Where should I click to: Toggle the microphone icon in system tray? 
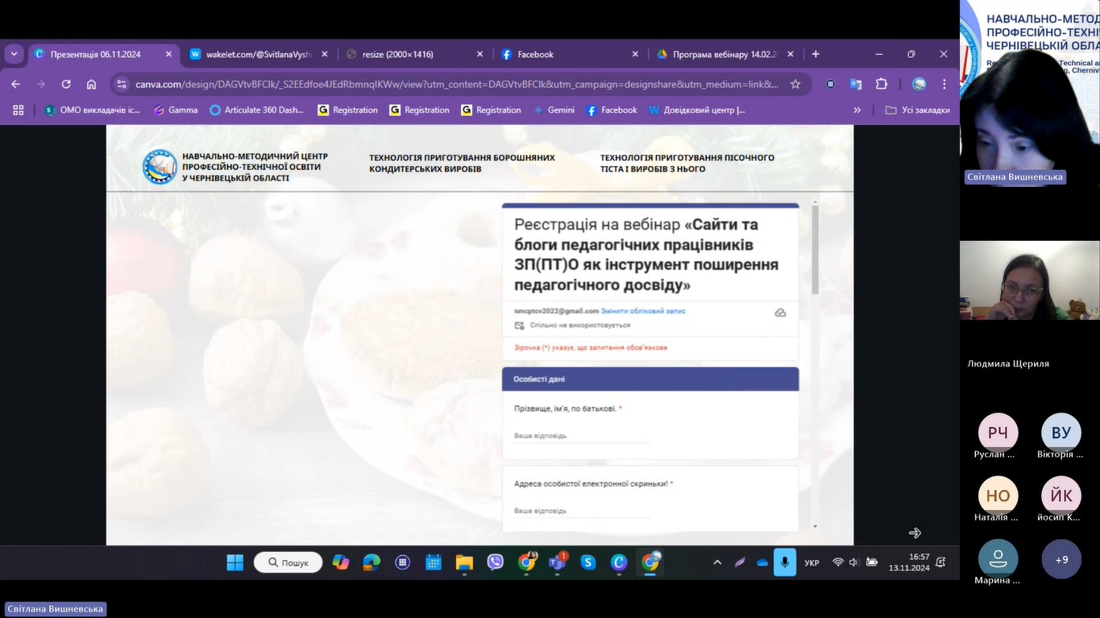[x=784, y=562]
